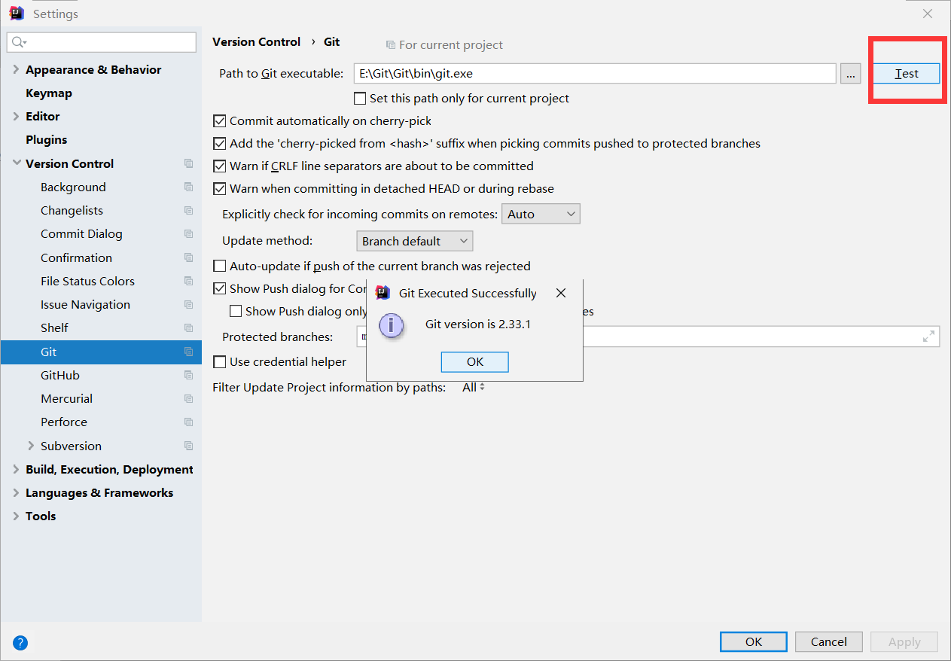Screen dimensions: 951x661
Task: Click the Path to Git executable field
Action: click(x=595, y=73)
